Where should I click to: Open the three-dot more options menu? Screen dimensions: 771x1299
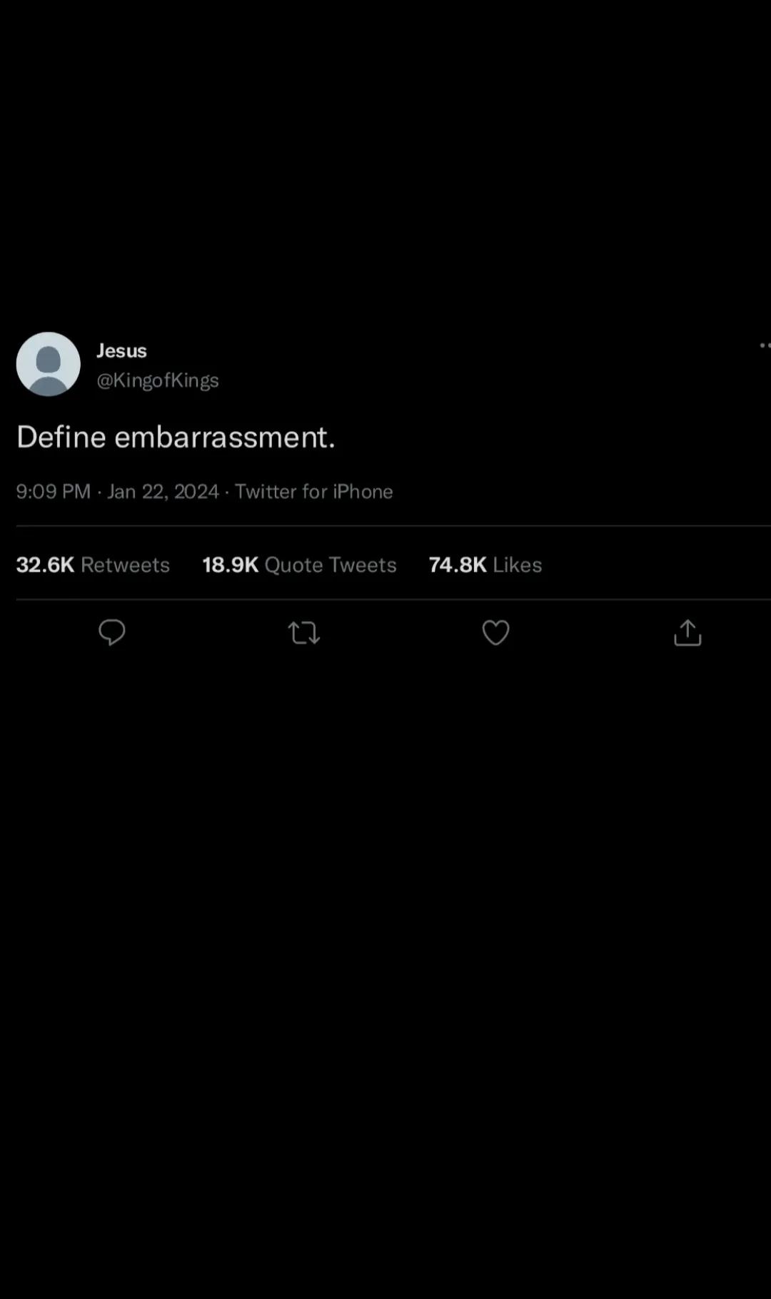pyautogui.click(x=765, y=345)
